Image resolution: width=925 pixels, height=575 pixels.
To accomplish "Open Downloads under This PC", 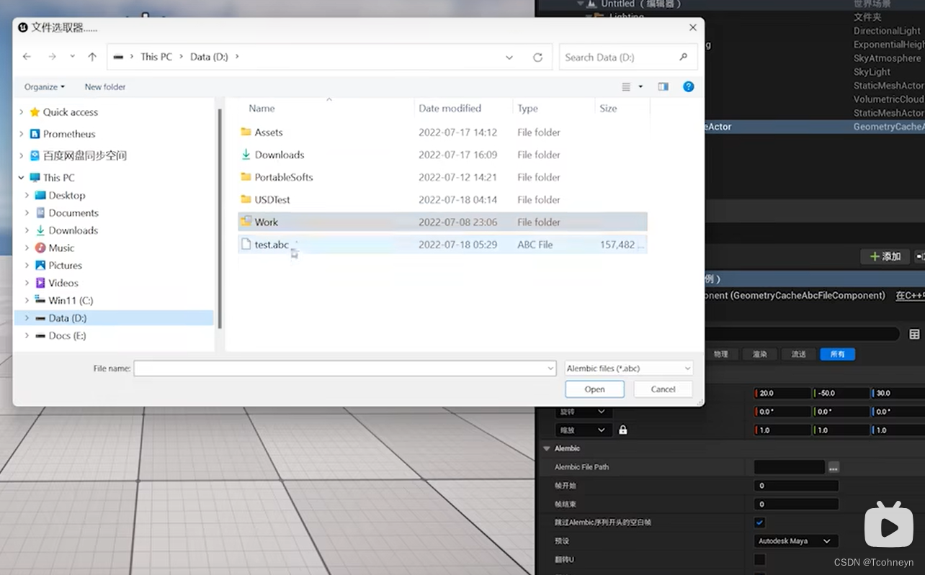I will click(x=73, y=230).
